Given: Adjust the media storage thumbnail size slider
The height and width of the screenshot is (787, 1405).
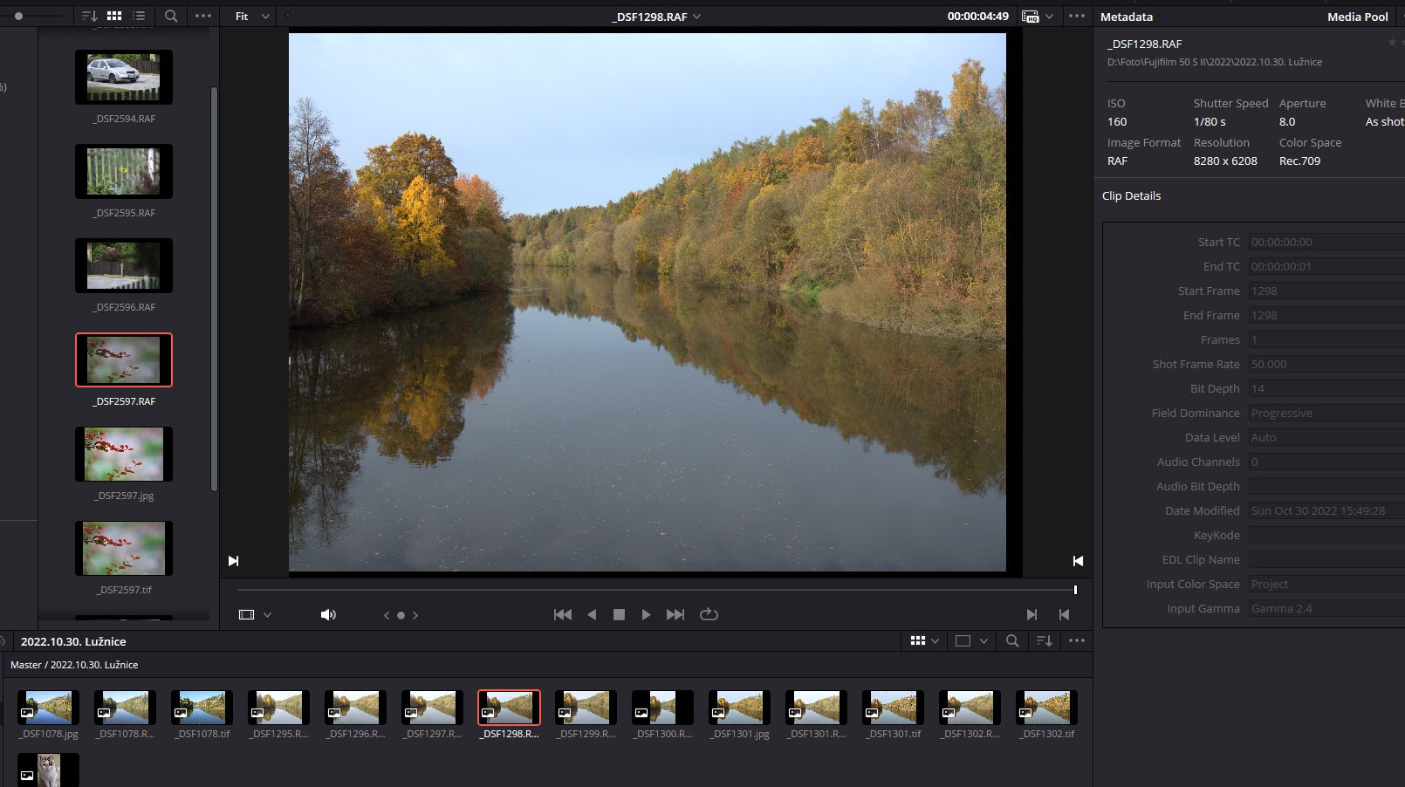Looking at the screenshot, I should click(18, 16).
